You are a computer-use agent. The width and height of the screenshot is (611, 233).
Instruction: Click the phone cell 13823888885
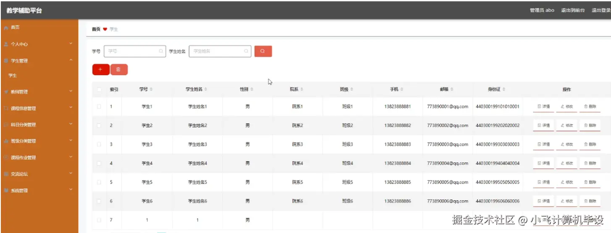pyautogui.click(x=398, y=182)
